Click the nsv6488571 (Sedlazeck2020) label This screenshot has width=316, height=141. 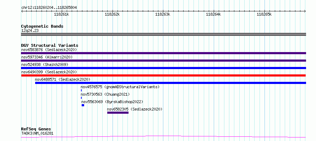[62, 79]
